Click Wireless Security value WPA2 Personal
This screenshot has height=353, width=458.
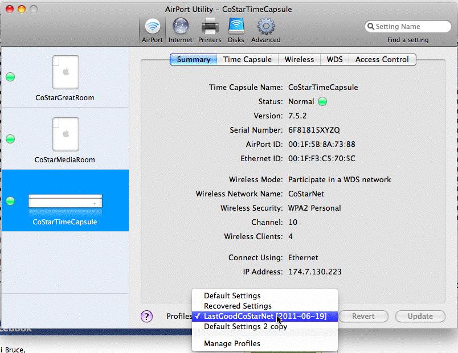314,208
